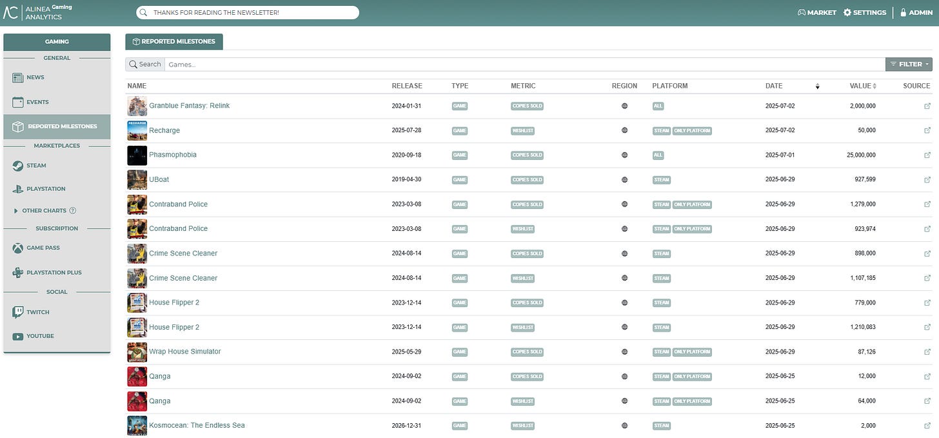Open the YouTube social icon

[x=18, y=336]
